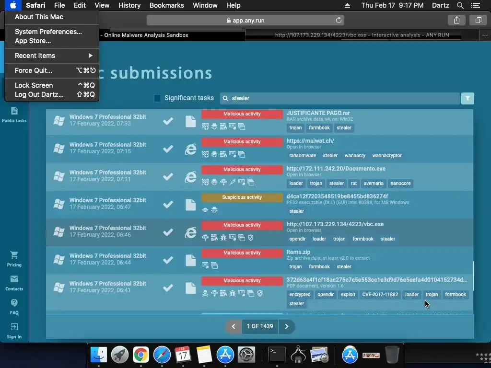Open Terminal from the Dock
Screen dimensions: 491x368
pyautogui.click(x=277, y=355)
